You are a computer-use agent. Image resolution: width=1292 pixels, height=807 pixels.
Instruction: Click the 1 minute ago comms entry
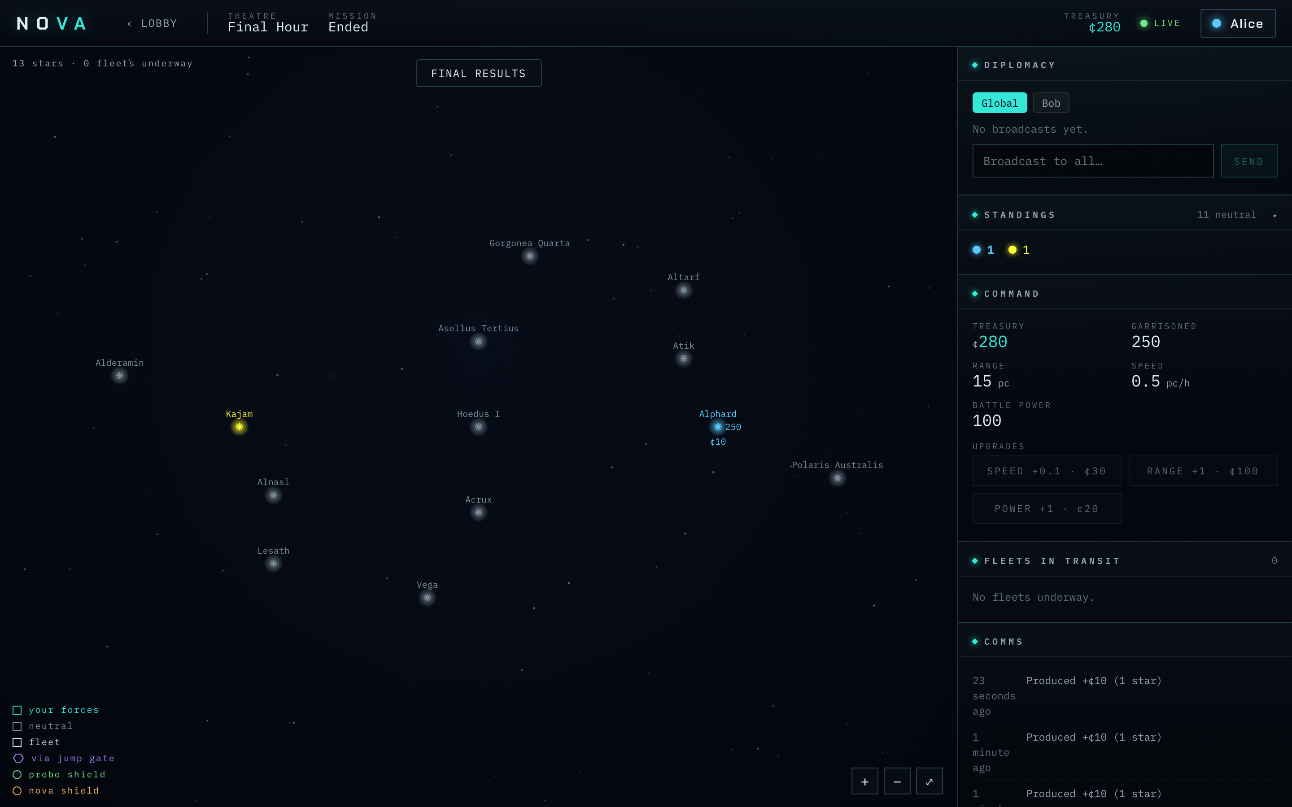pos(1125,752)
